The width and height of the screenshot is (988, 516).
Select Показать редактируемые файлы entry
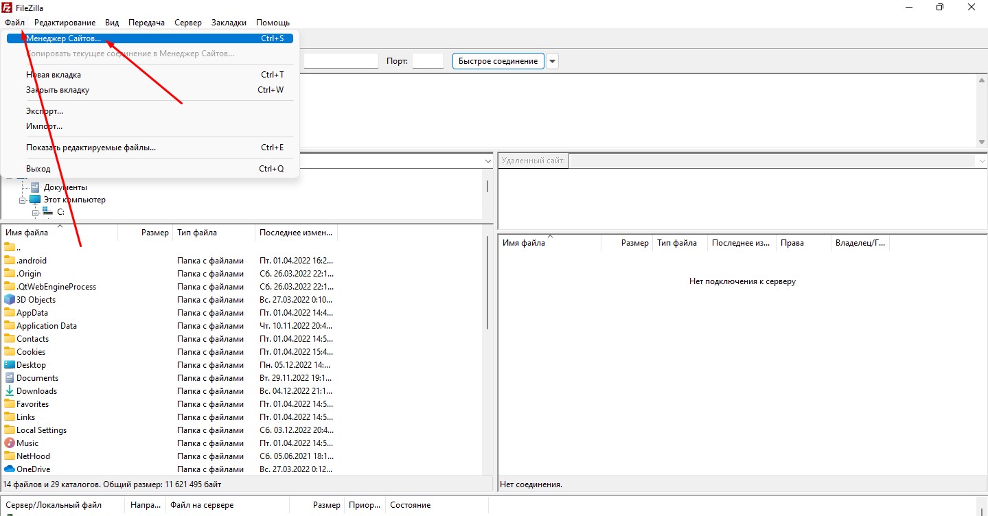(x=150, y=148)
